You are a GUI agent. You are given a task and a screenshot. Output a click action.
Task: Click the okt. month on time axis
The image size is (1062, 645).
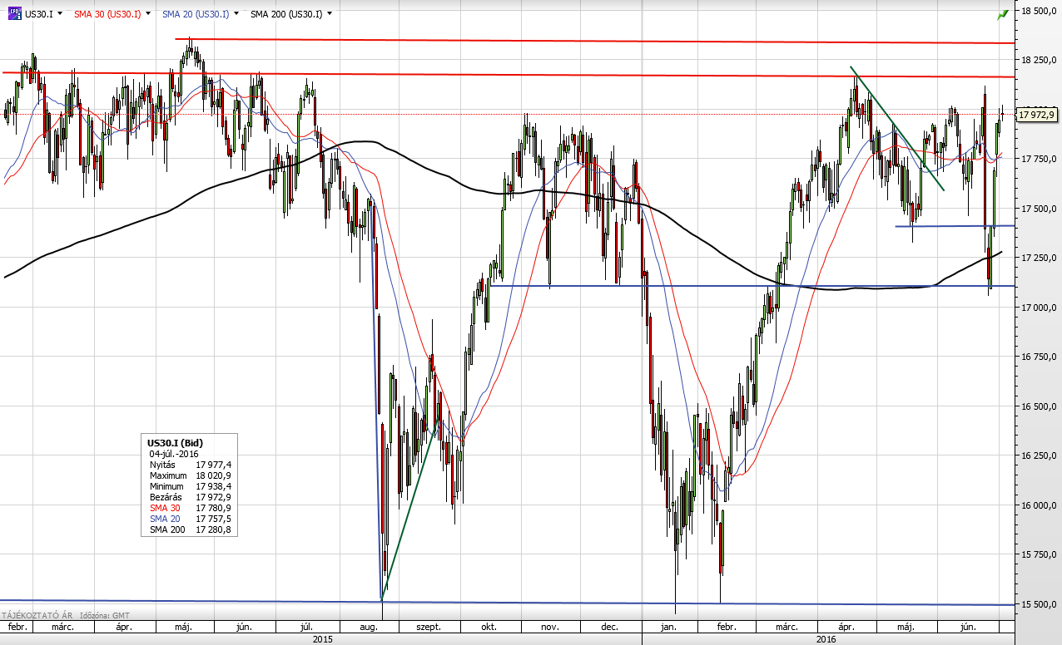pos(489,628)
